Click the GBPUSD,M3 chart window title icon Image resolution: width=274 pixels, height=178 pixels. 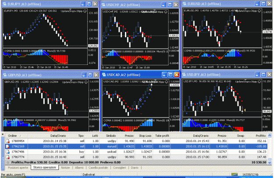click(x=4, y=75)
